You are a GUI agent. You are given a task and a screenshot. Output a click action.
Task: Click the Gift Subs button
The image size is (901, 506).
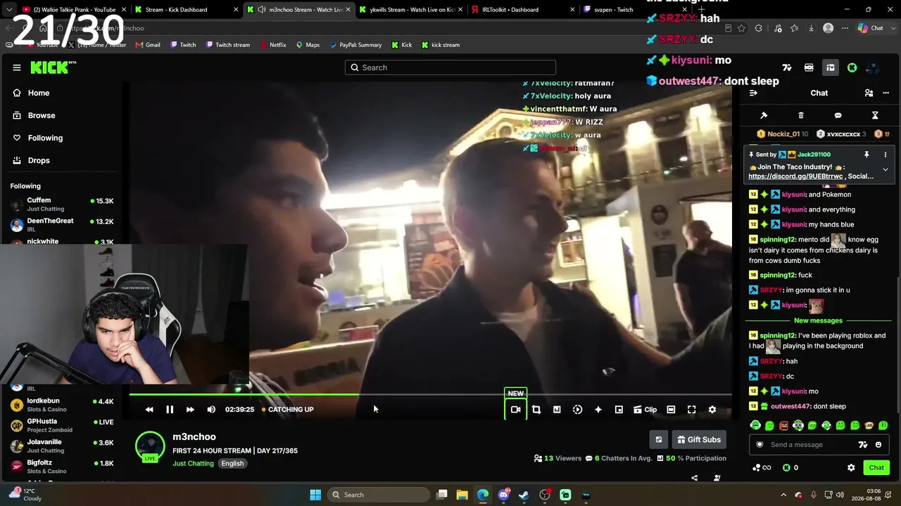[x=699, y=440]
